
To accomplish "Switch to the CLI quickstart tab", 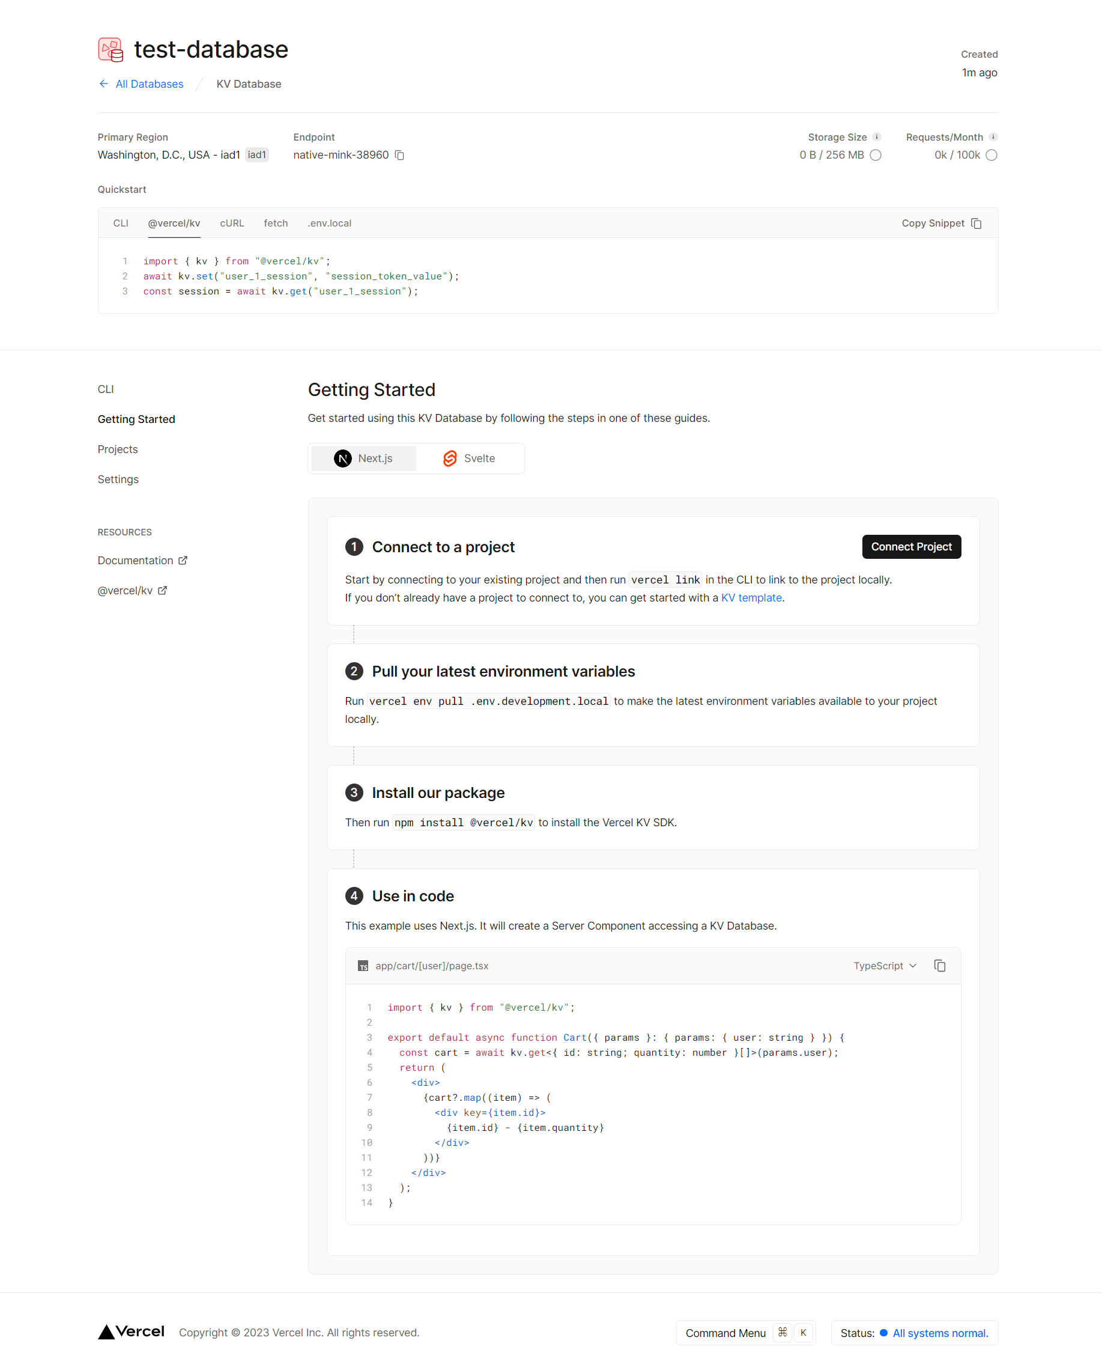I will (121, 224).
